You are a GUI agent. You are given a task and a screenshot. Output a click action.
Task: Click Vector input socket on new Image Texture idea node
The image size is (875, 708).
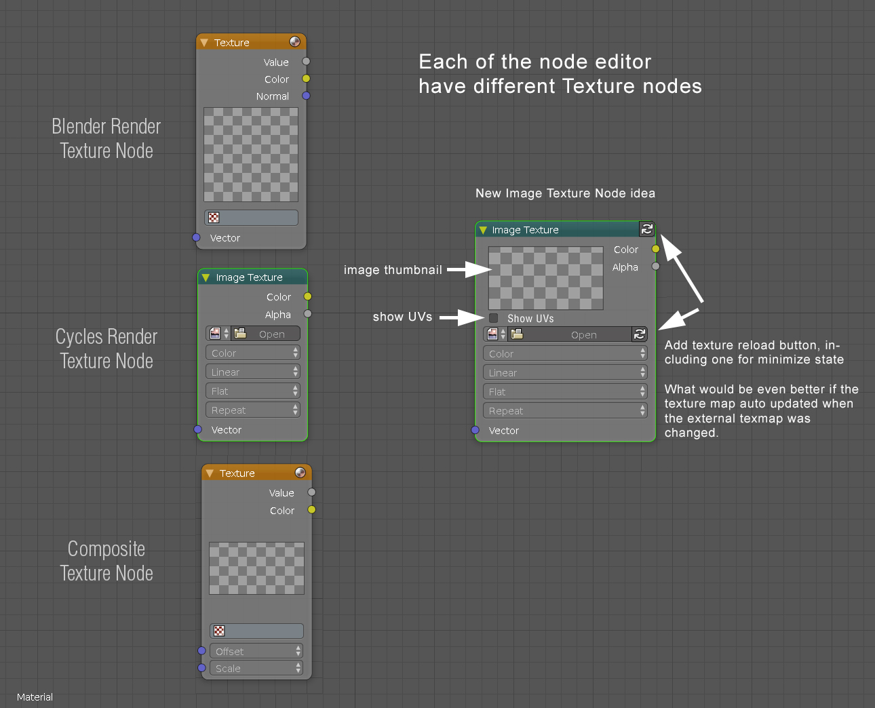coord(475,430)
